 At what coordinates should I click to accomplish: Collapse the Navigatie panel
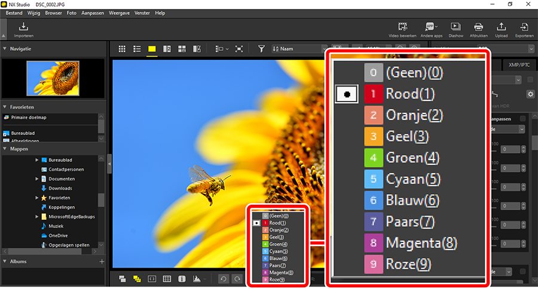coord(5,49)
